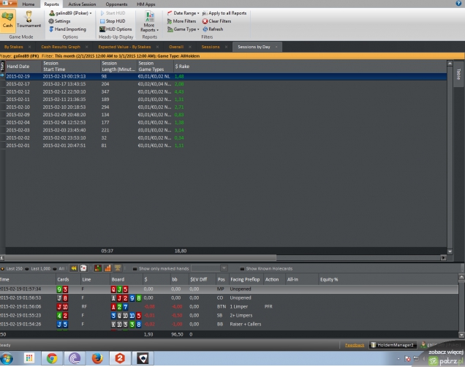
Task: Open HUD Options
Action: (115, 29)
